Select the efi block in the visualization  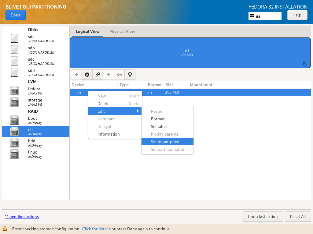pyautogui.click(x=186, y=52)
